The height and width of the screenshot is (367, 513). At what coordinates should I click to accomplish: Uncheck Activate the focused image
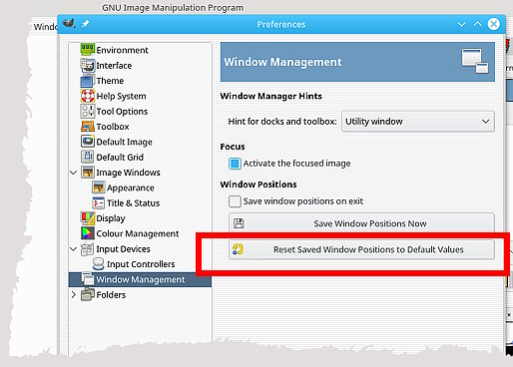pos(235,164)
